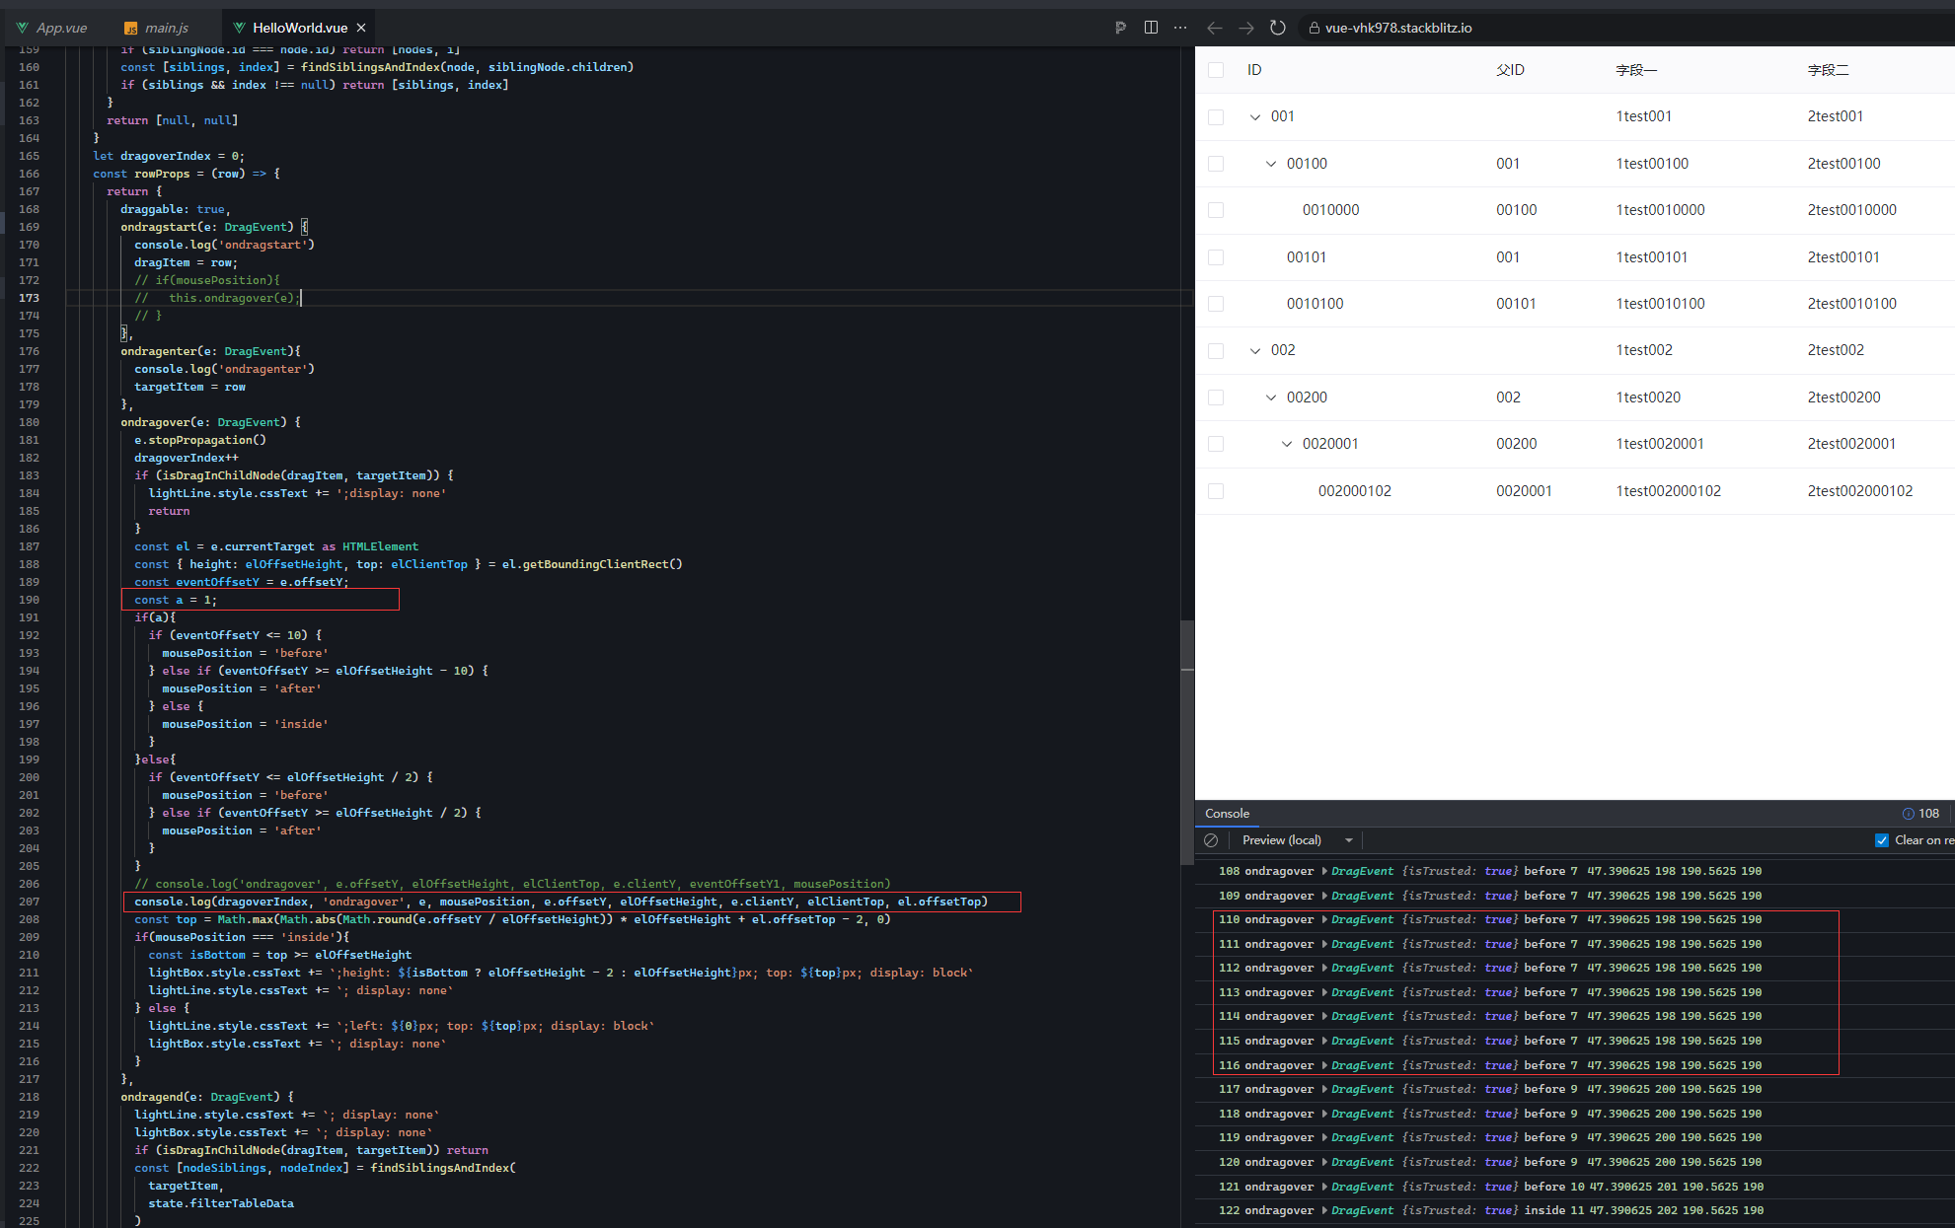Viewport: 1955px width, 1228px height.
Task: Navigate back in the preview browser
Action: click(1215, 27)
